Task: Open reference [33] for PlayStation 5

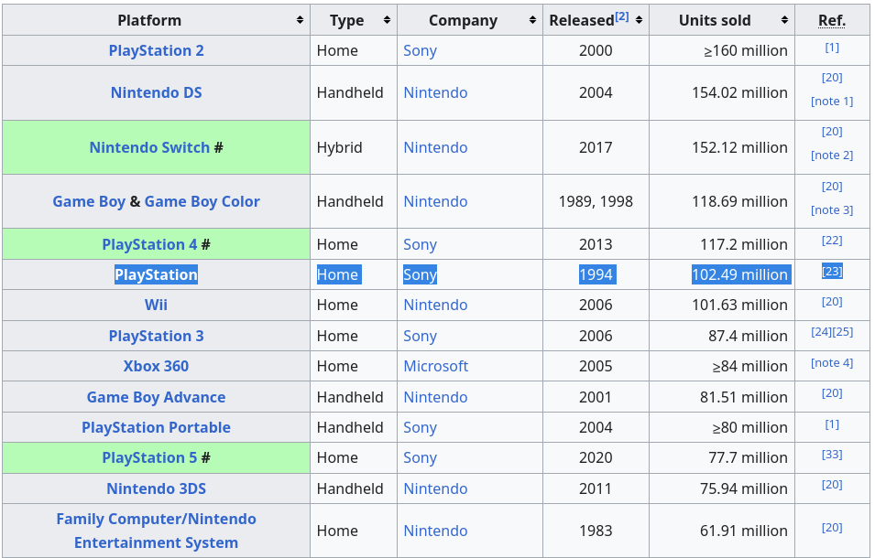Action: (x=832, y=455)
